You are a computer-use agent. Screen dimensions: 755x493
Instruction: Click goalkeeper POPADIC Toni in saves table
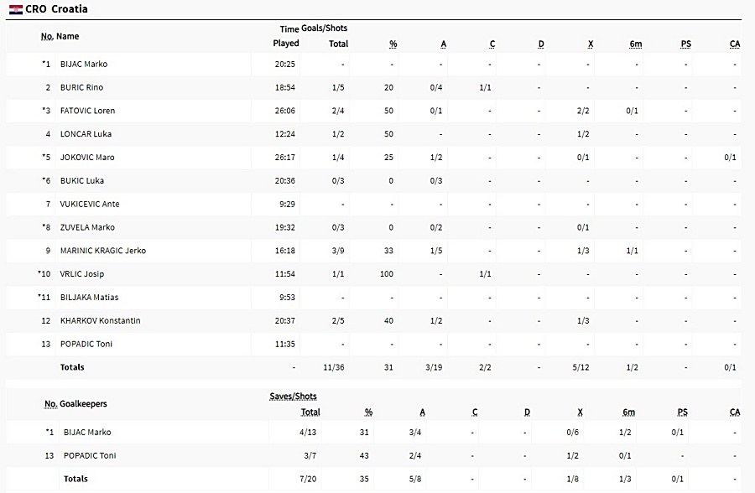90,455
